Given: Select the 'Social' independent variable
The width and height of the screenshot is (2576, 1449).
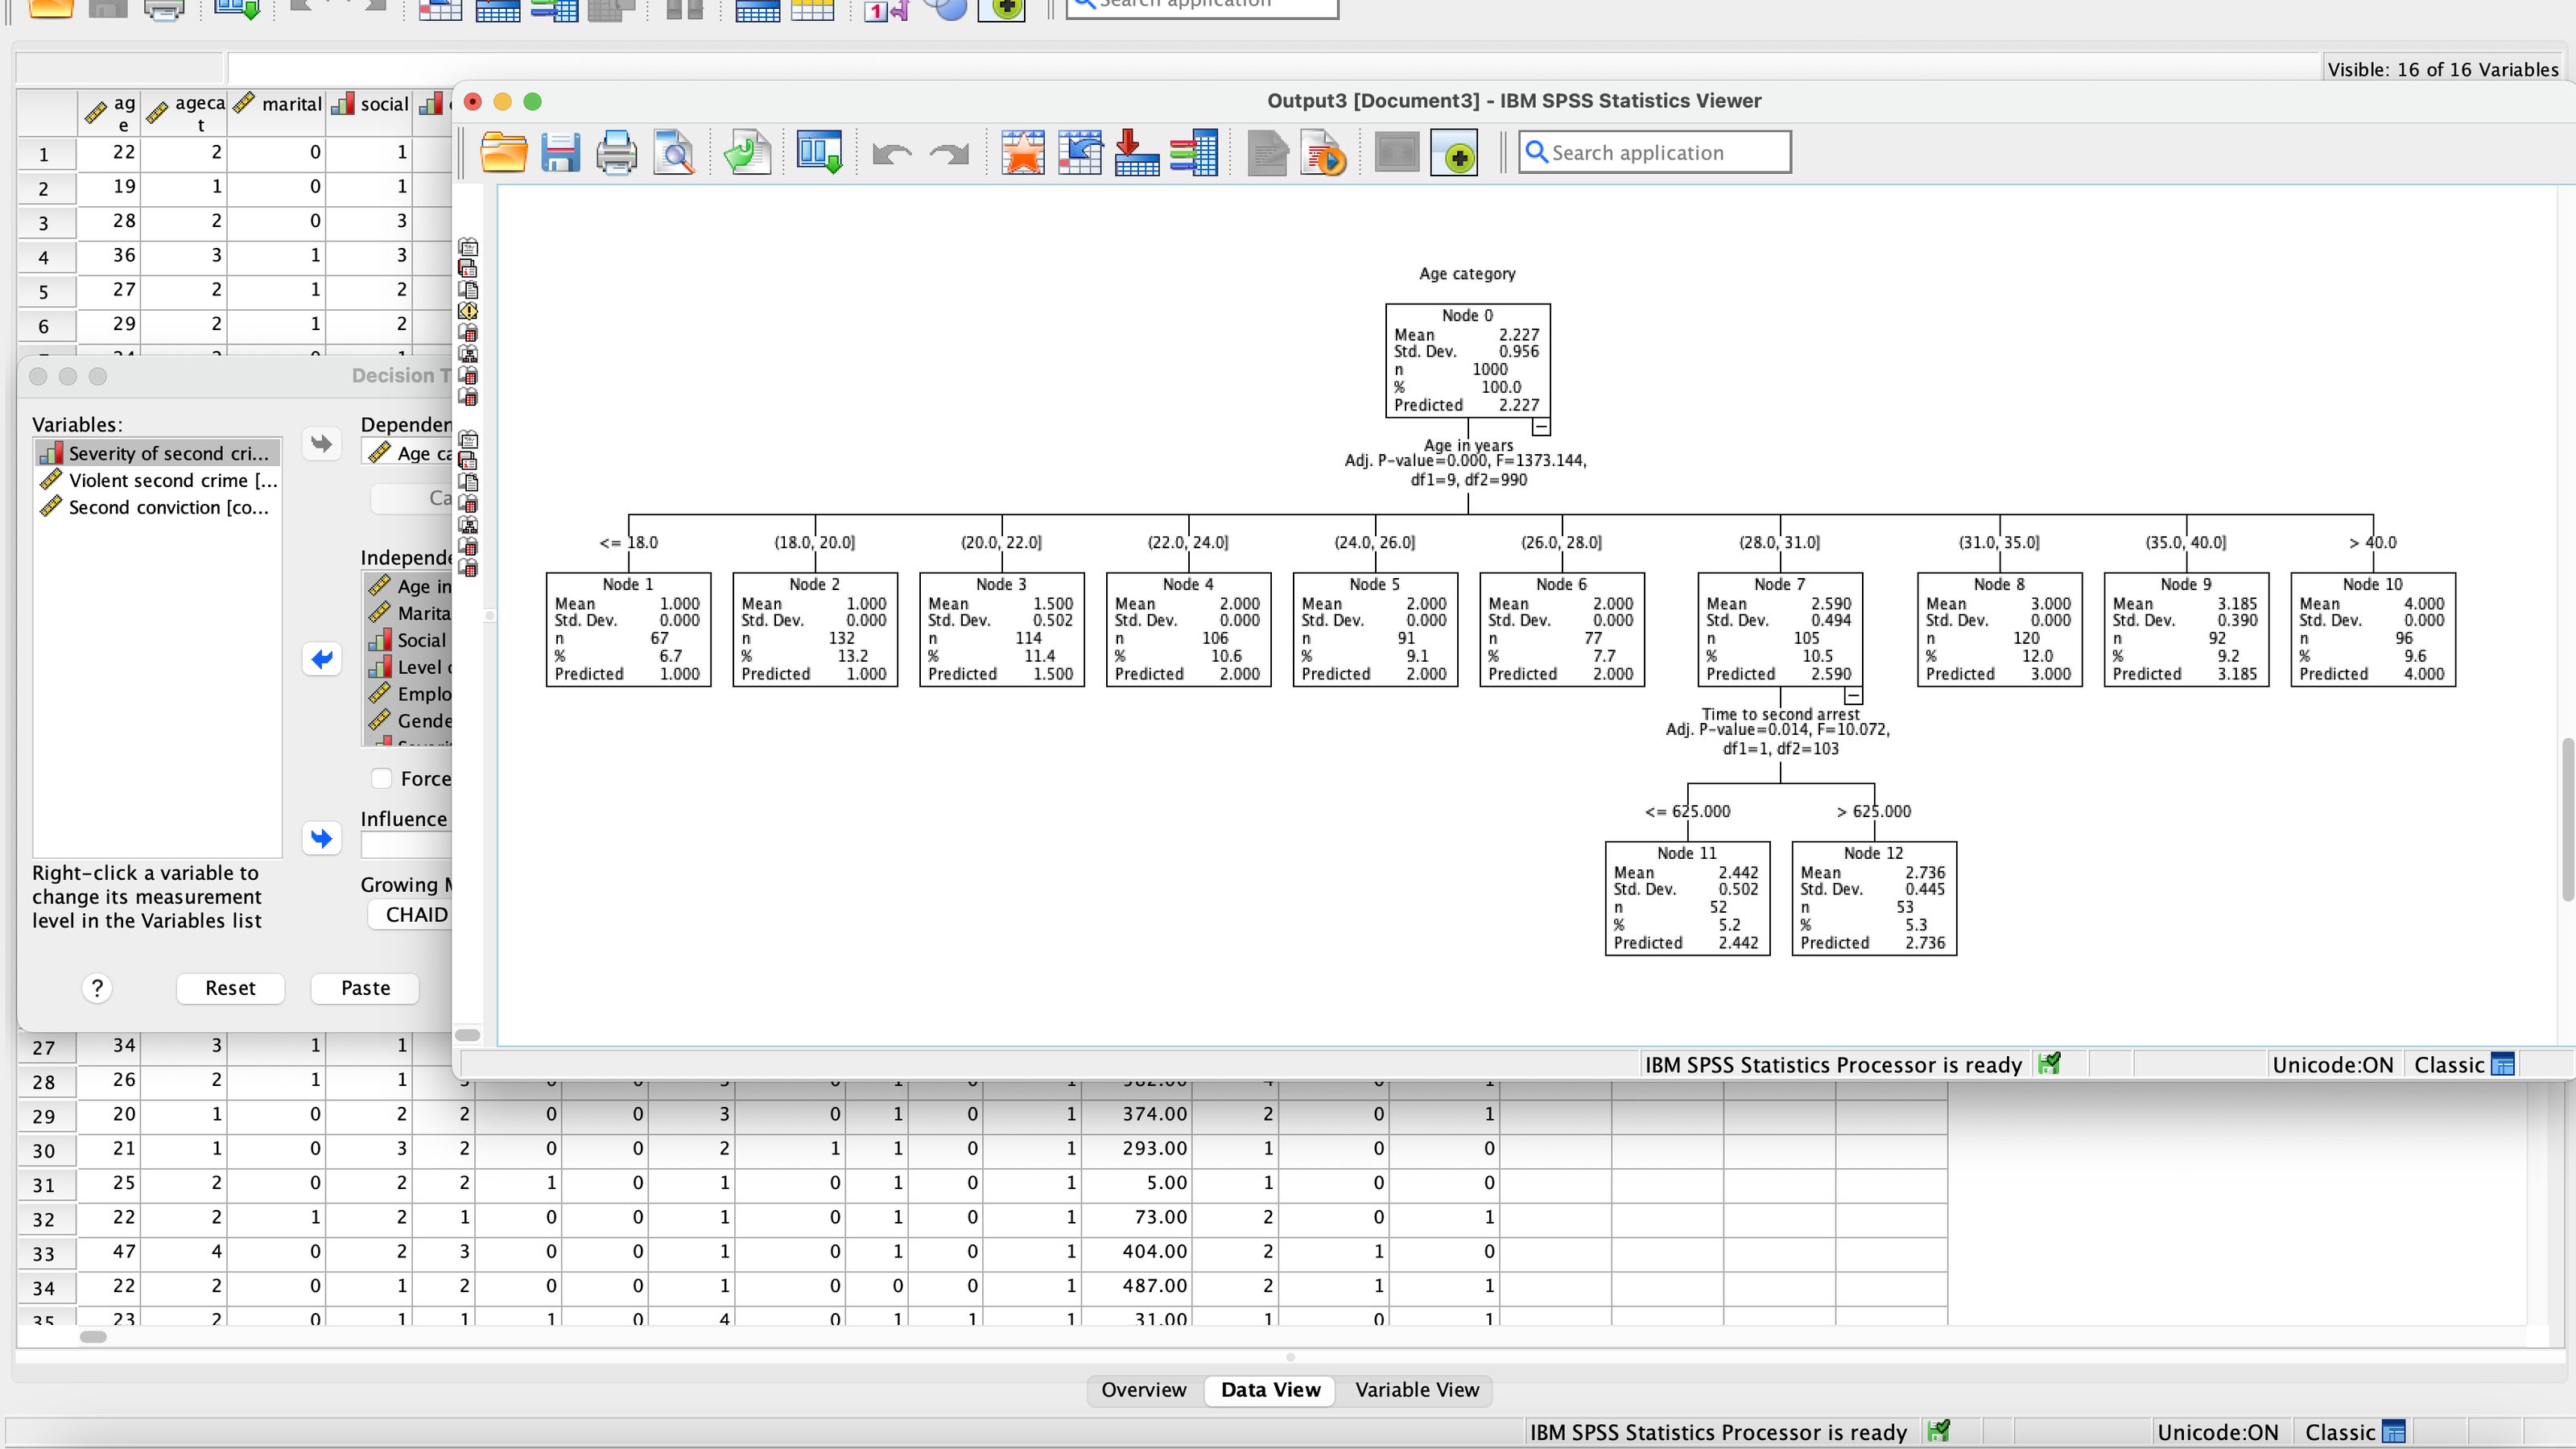Looking at the screenshot, I should click(x=408, y=640).
